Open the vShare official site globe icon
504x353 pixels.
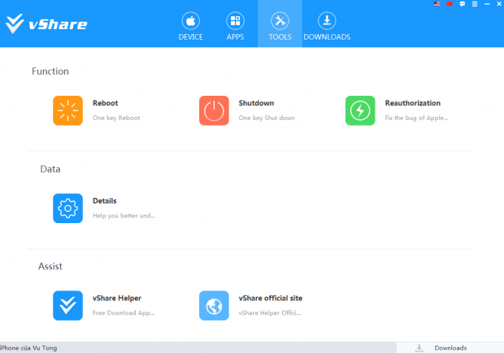tap(214, 305)
